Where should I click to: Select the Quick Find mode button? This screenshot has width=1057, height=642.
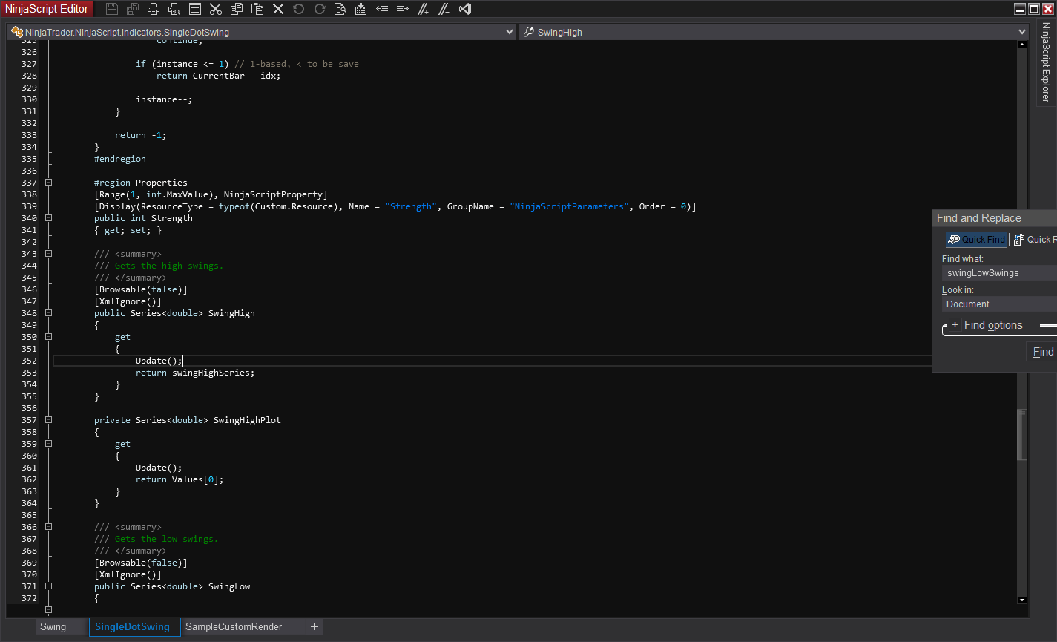click(x=976, y=240)
